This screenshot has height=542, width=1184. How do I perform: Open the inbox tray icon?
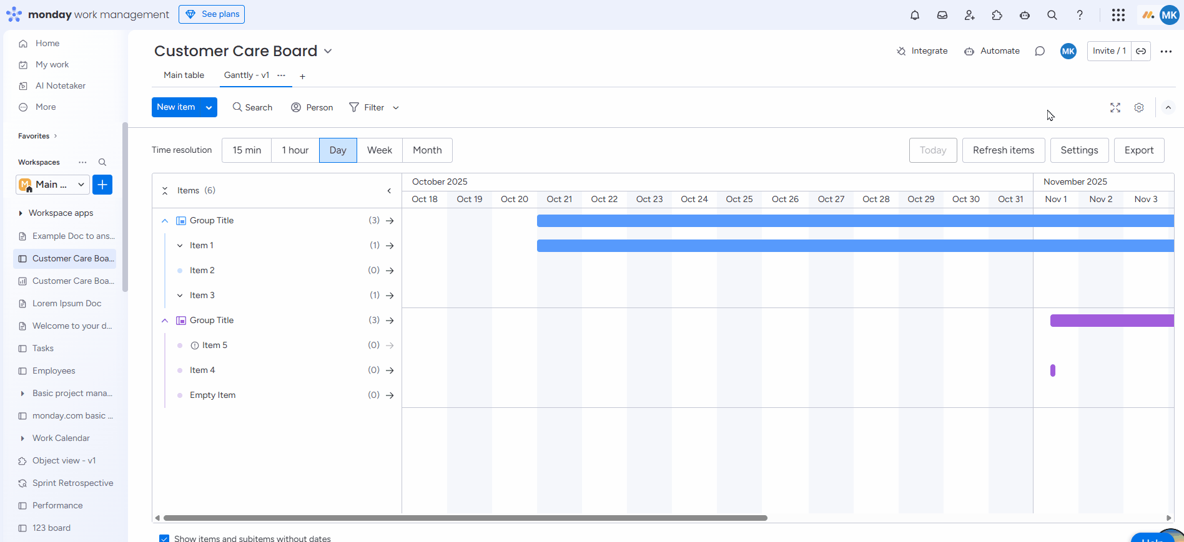pyautogui.click(x=942, y=15)
